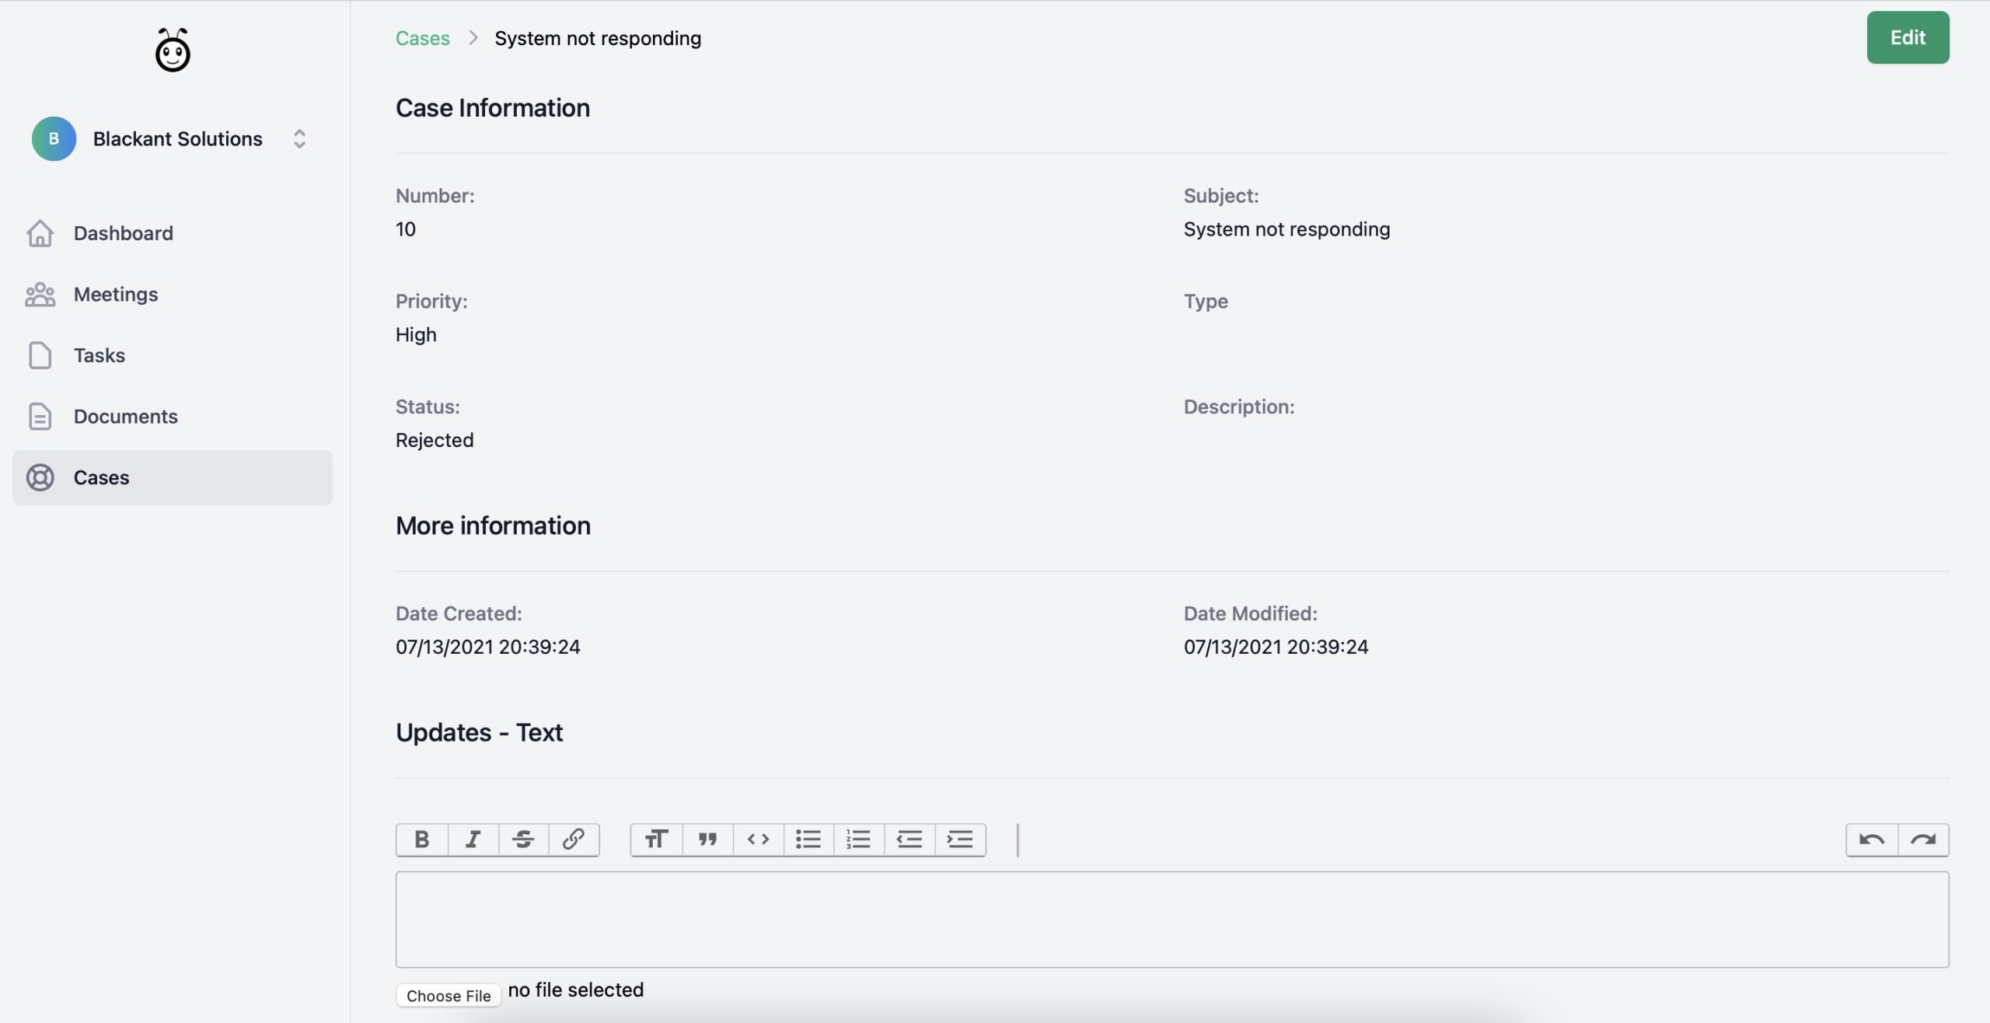
Task: Click the 'Description:' field label
Action: [1239, 407]
